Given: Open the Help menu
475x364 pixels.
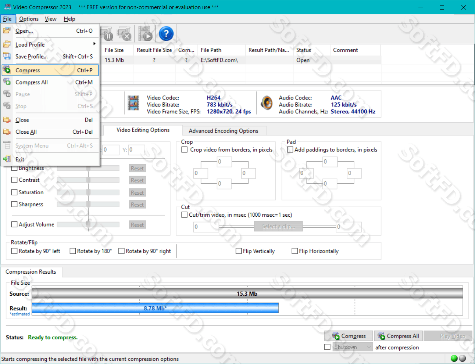Looking at the screenshot, I should click(69, 19).
